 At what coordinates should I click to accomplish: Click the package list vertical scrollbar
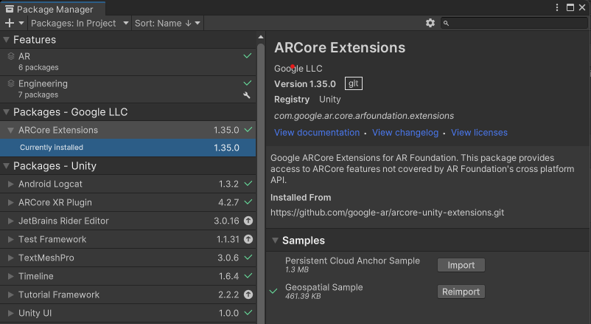tap(260, 183)
